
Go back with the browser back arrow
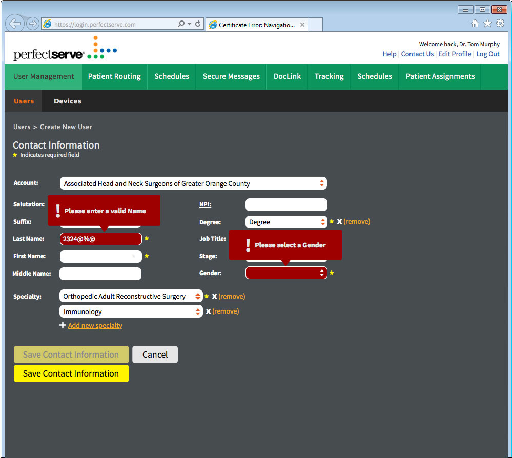tap(15, 23)
